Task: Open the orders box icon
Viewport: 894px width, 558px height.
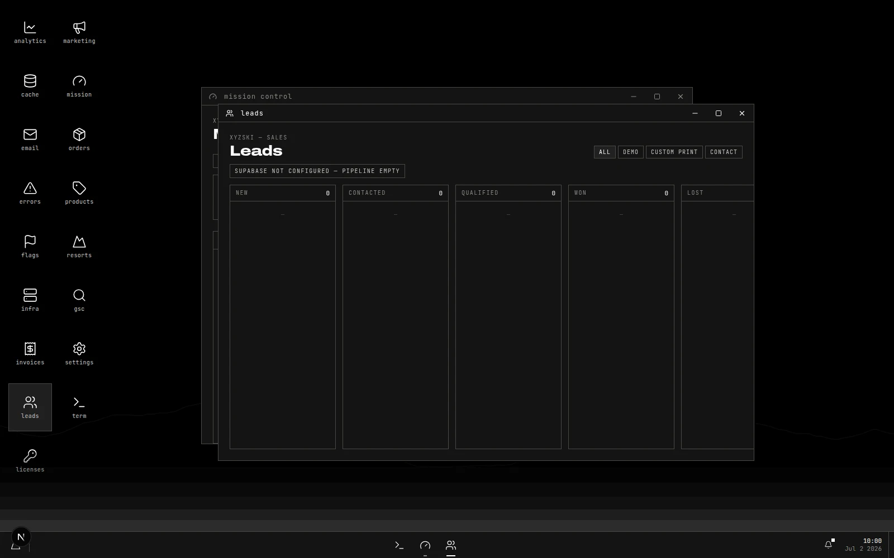Action: point(79,139)
